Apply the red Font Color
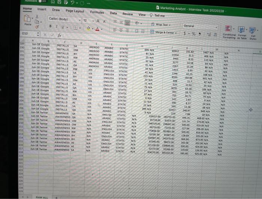Viewport: 262px width, 199px height. [97, 29]
